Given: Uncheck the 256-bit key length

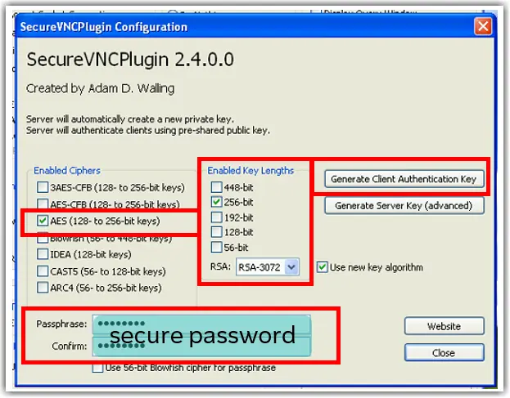Looking at the screenshot, I should (217, 202).
